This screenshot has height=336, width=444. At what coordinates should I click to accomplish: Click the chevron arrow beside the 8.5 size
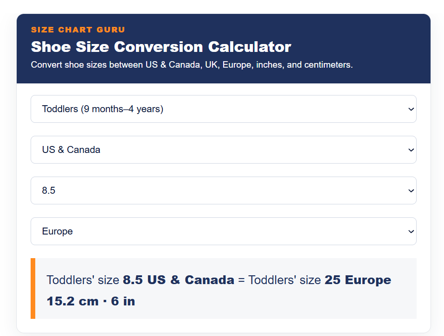point(411,190)
